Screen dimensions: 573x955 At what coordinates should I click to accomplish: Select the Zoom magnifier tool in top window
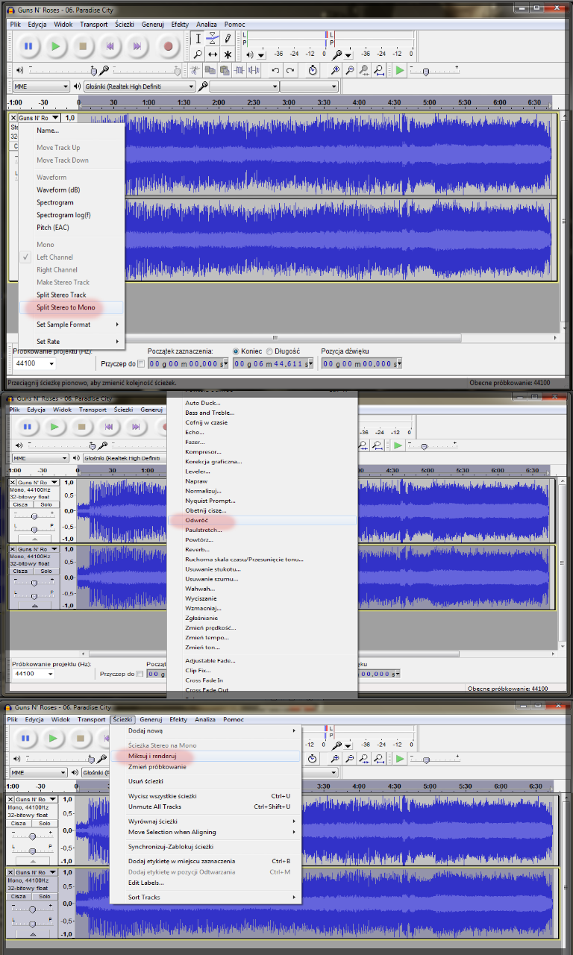point(198,54)
